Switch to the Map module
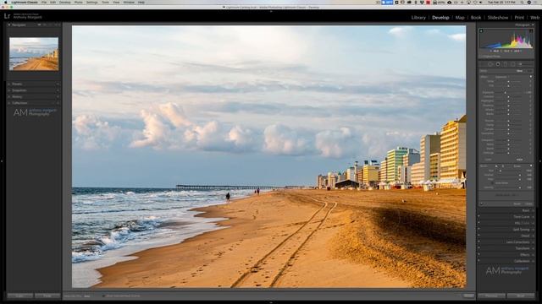This screenshot has width=542, height=304. (x=460, y=18)
